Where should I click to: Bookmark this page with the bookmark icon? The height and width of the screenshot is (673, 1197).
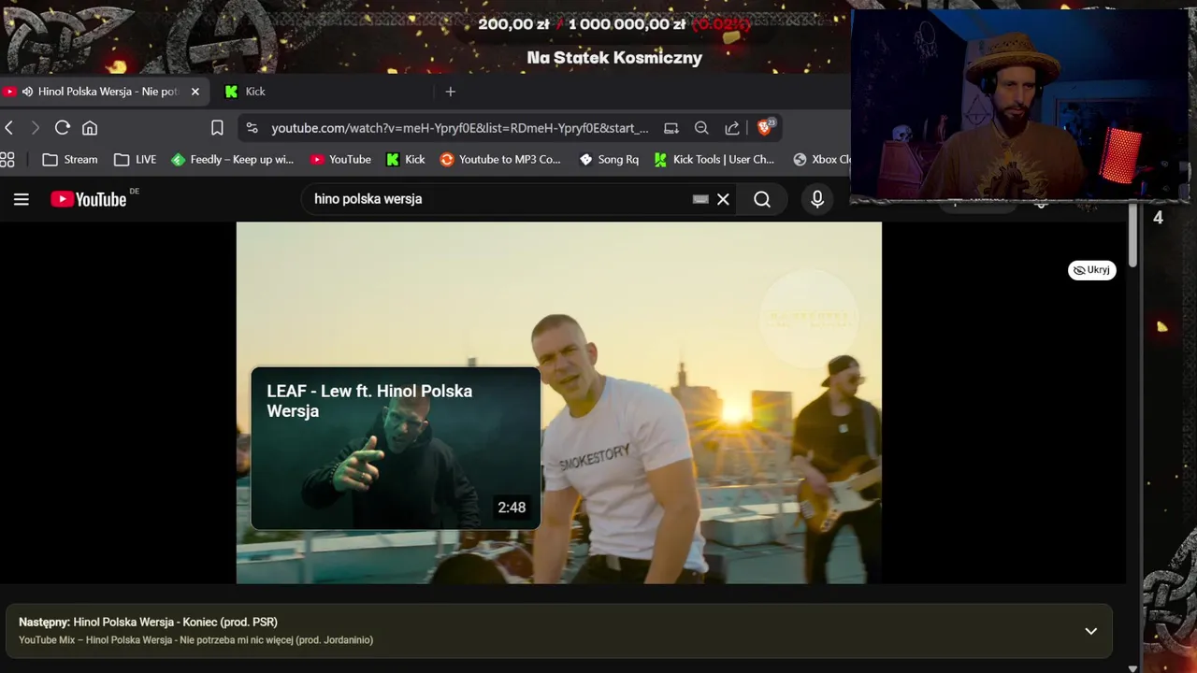tap(217, 128)
